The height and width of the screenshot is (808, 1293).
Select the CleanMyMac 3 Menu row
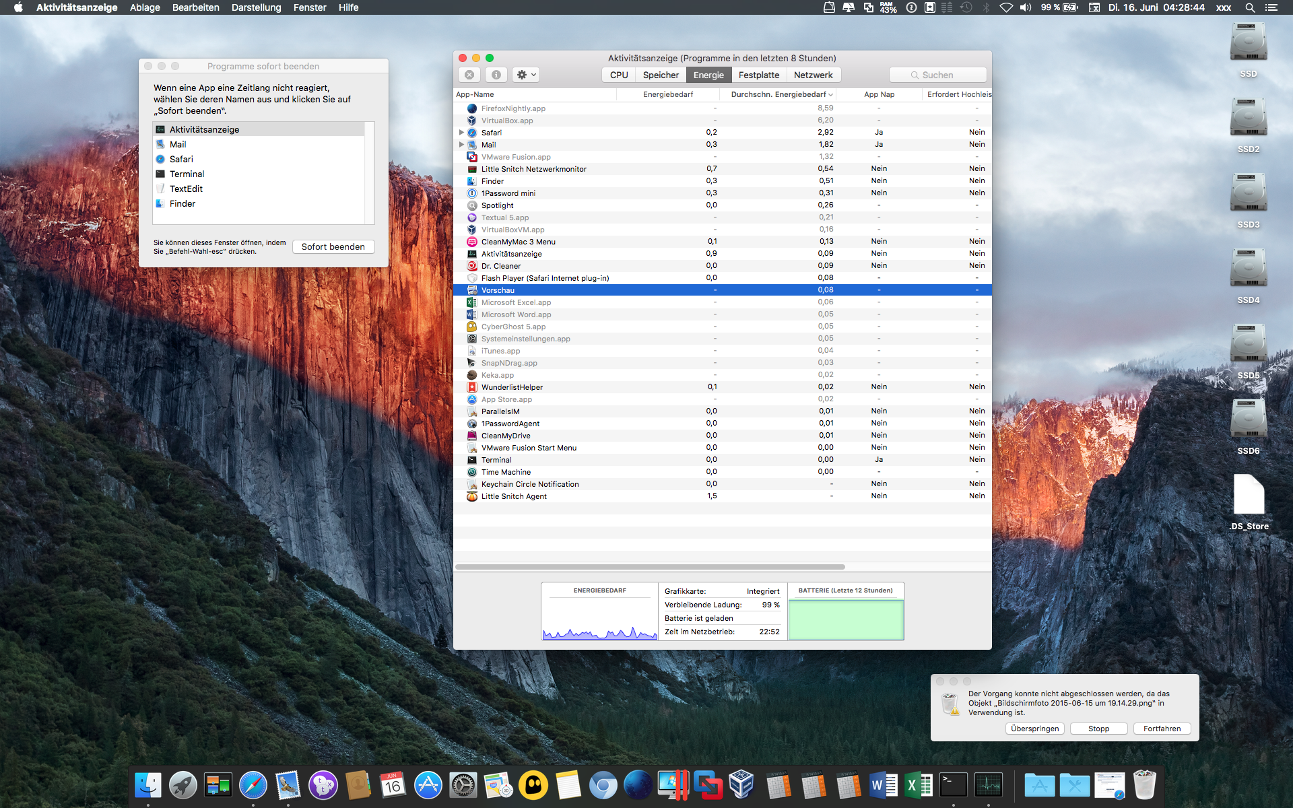(x=723, y=242)
